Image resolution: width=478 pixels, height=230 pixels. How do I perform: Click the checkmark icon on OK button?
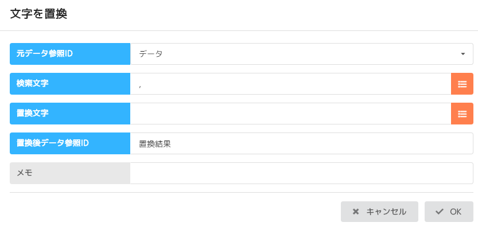pyautogui.click(x=440, y=212)
